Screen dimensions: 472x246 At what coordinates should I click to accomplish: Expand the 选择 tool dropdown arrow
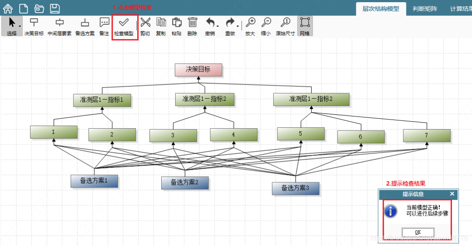(20, 27)
